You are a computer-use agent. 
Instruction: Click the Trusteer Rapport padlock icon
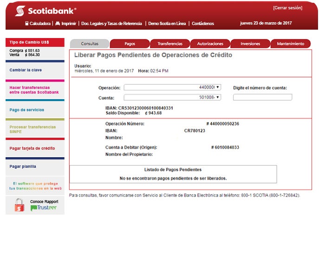(19, 205)
